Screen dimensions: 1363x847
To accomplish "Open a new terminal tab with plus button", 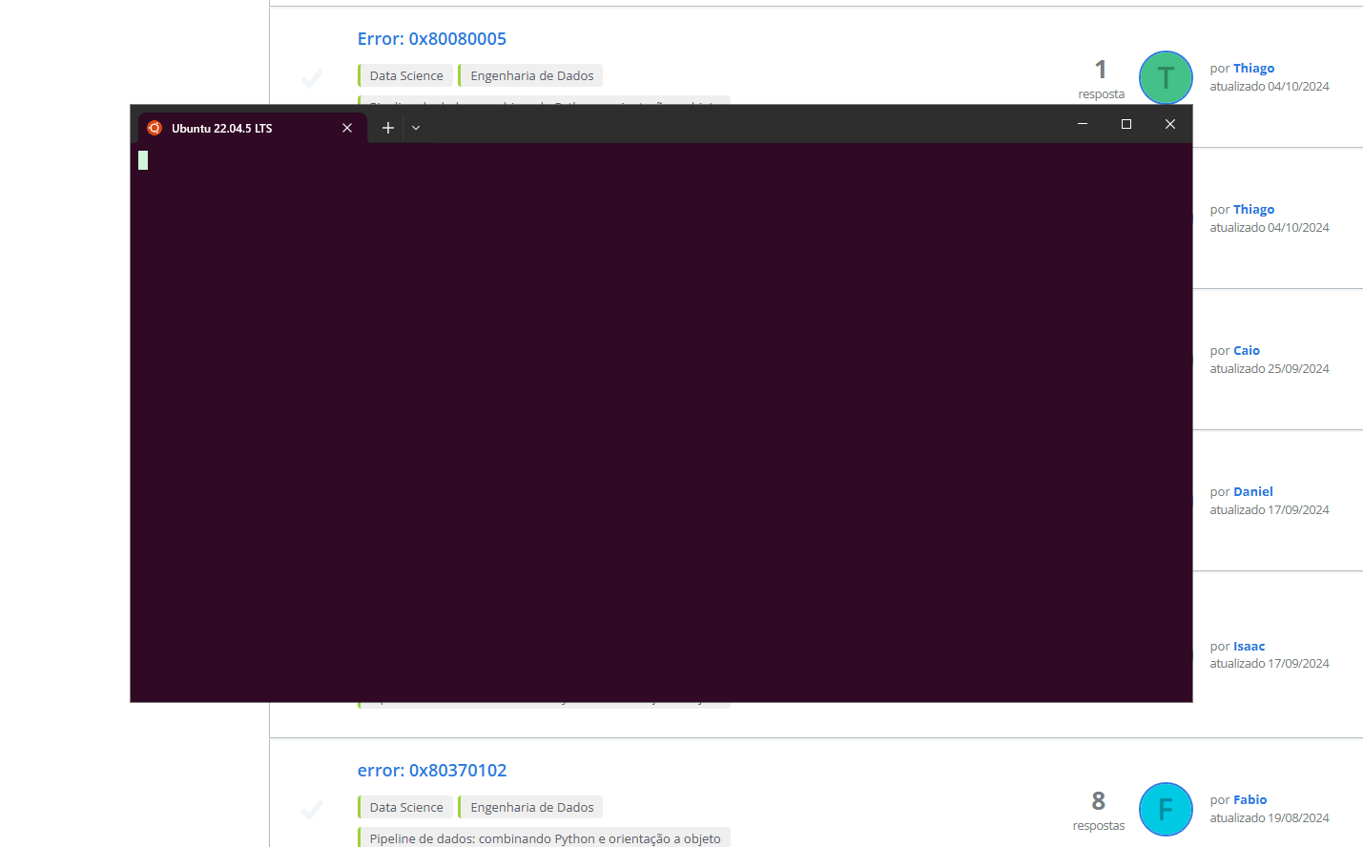I will (x=387, y=128).
